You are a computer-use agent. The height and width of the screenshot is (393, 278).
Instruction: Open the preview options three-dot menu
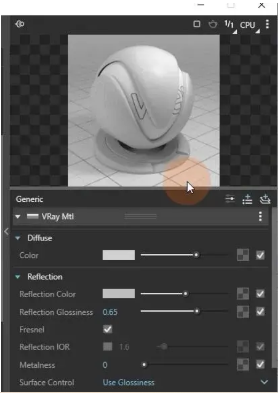267,24
